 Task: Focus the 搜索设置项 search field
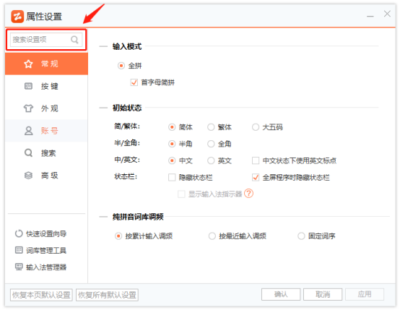point(46,40)
